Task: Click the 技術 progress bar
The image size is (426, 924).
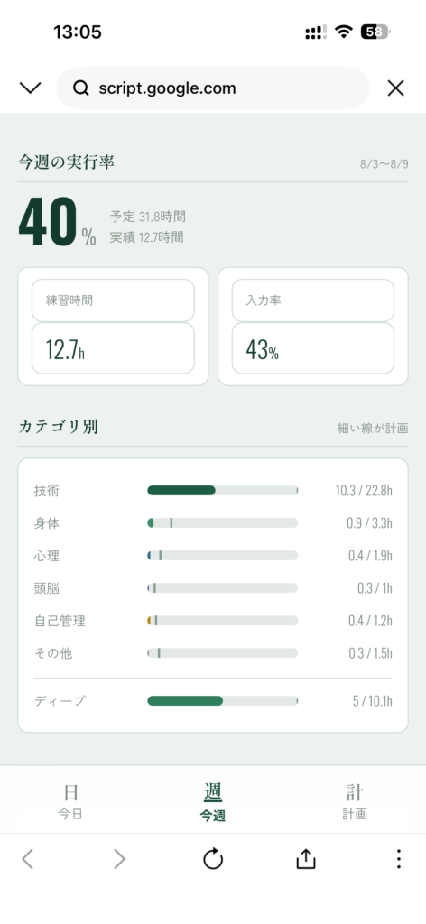Action: pyautogui.click(x=223, y=490)
